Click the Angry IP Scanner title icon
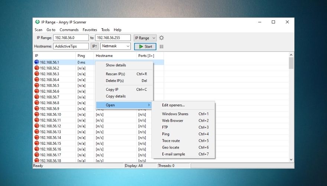327x186 pixels. [x=37, y=22]
